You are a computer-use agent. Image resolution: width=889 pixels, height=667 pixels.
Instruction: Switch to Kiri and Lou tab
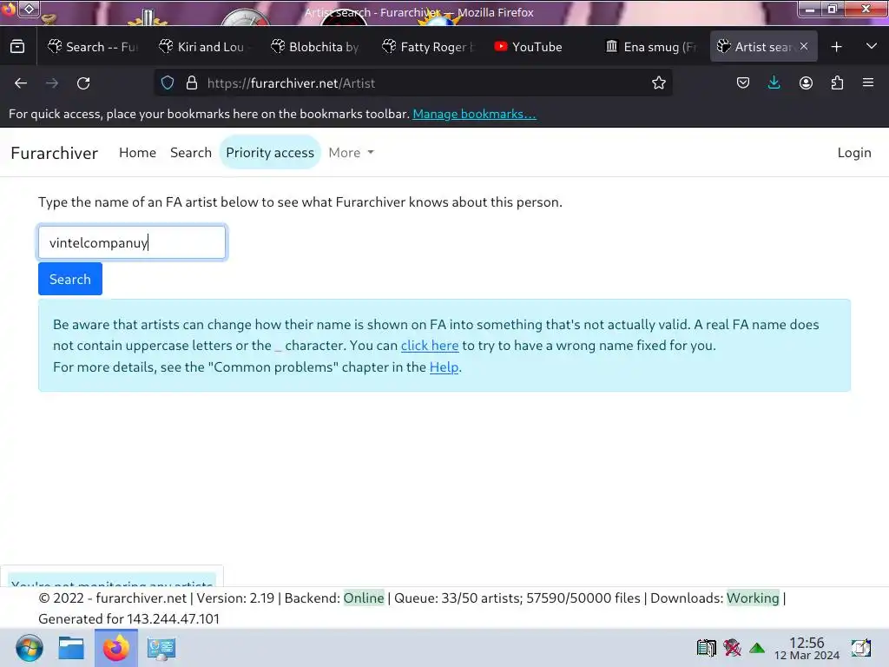point(205,47)
